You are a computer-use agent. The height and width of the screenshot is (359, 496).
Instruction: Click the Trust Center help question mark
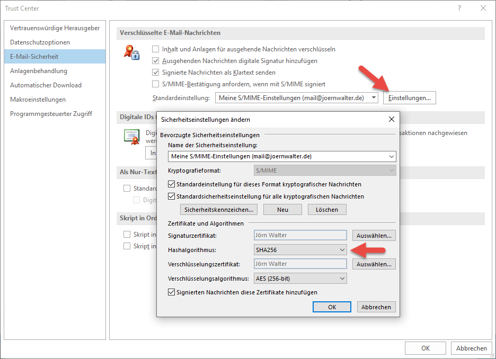[459, 8]
